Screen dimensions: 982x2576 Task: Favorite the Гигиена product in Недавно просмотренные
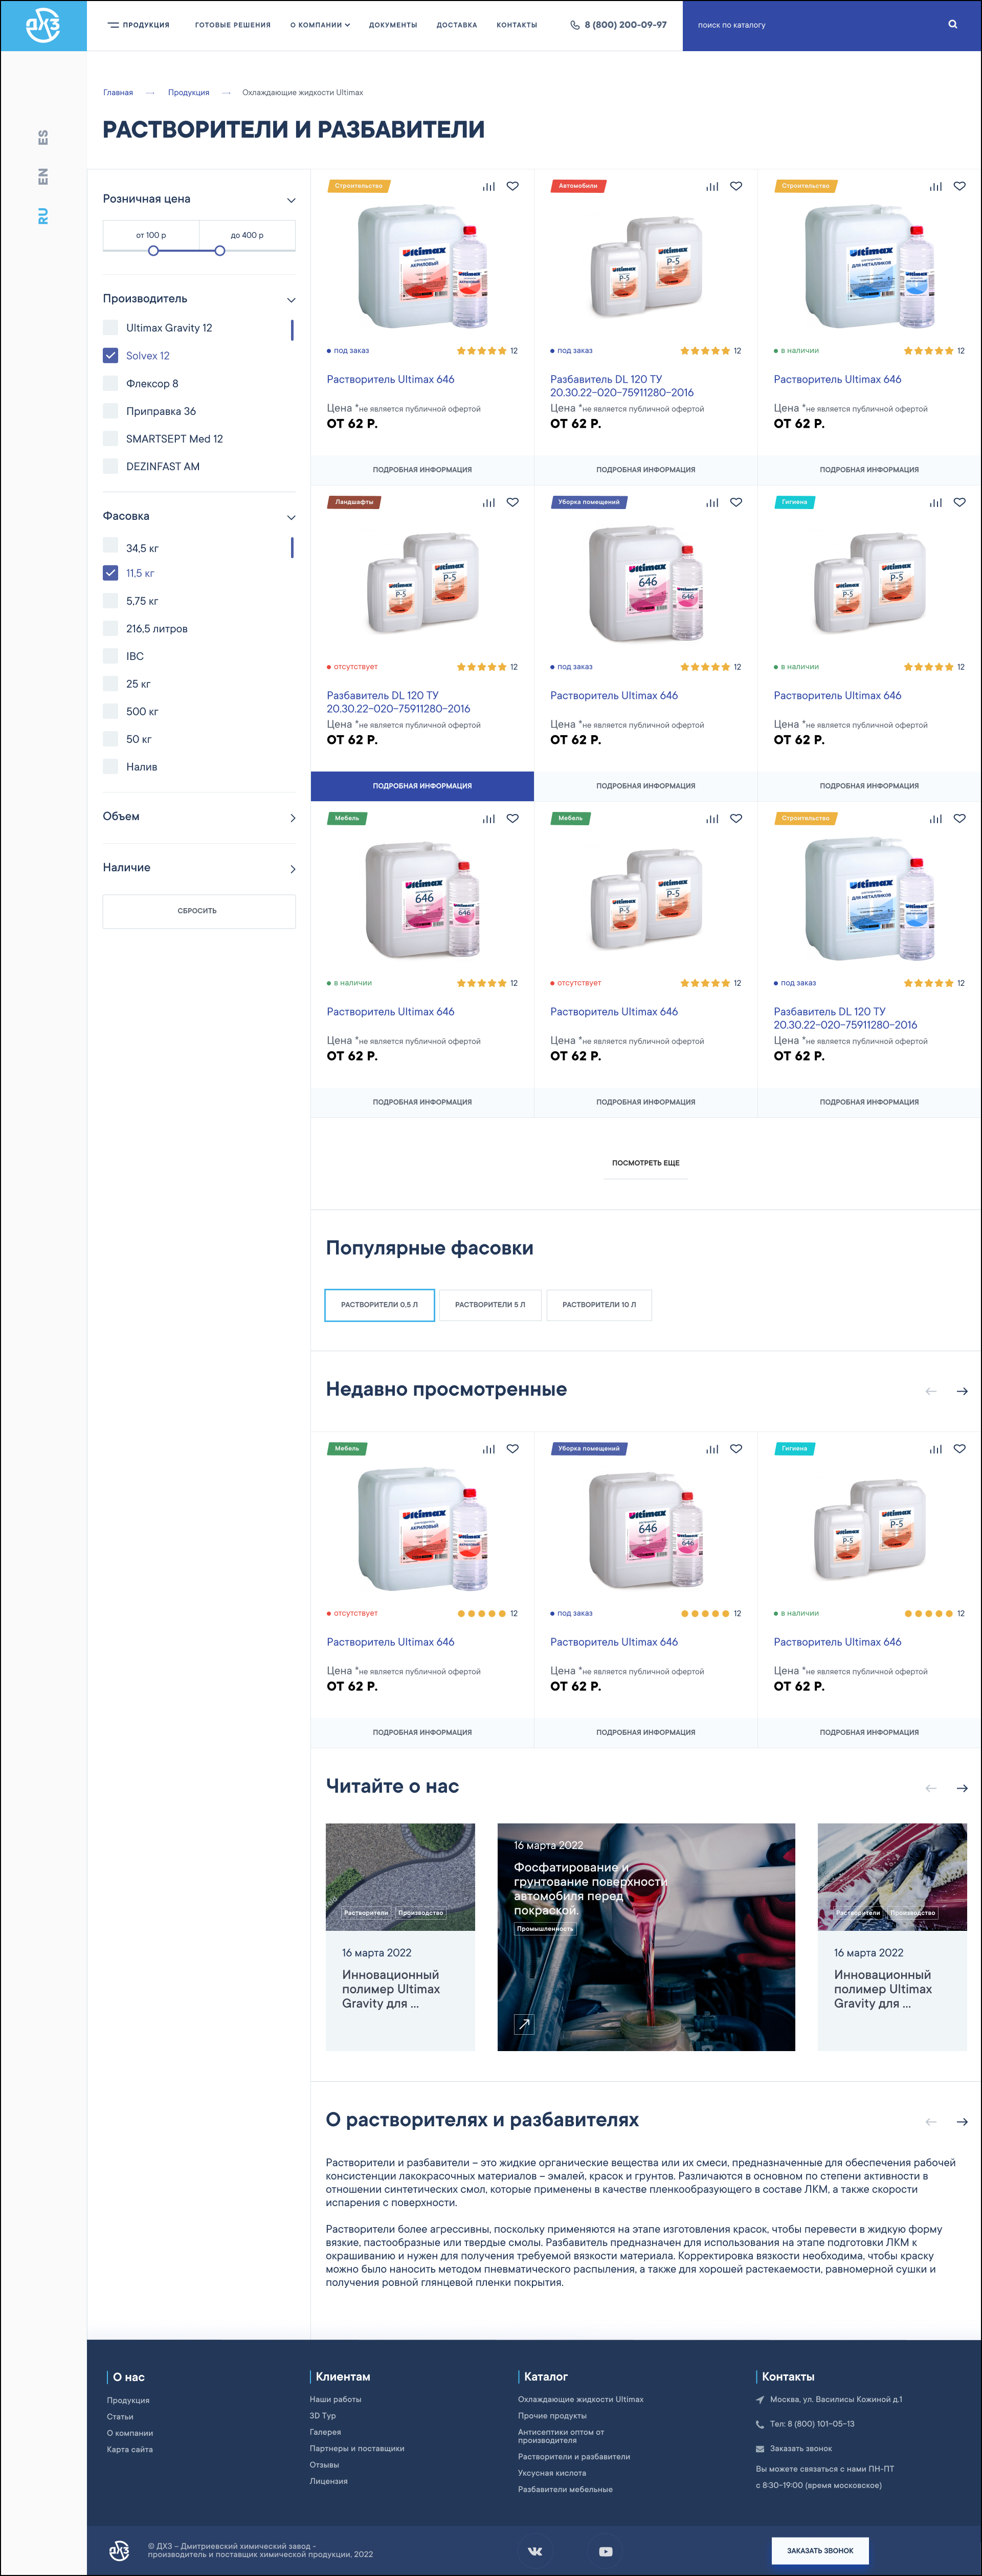click(960, 1448)
